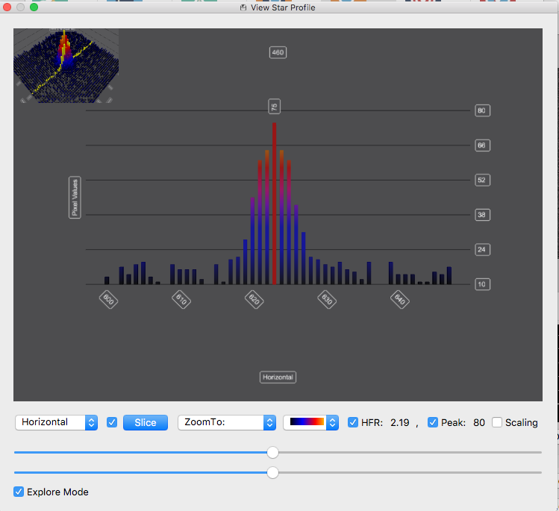Turn off Explore Mode
The image size is (559, 511).
pyautogui.click(x=19, y=492)
